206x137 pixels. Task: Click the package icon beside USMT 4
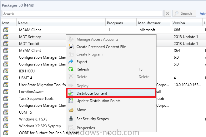6,78
